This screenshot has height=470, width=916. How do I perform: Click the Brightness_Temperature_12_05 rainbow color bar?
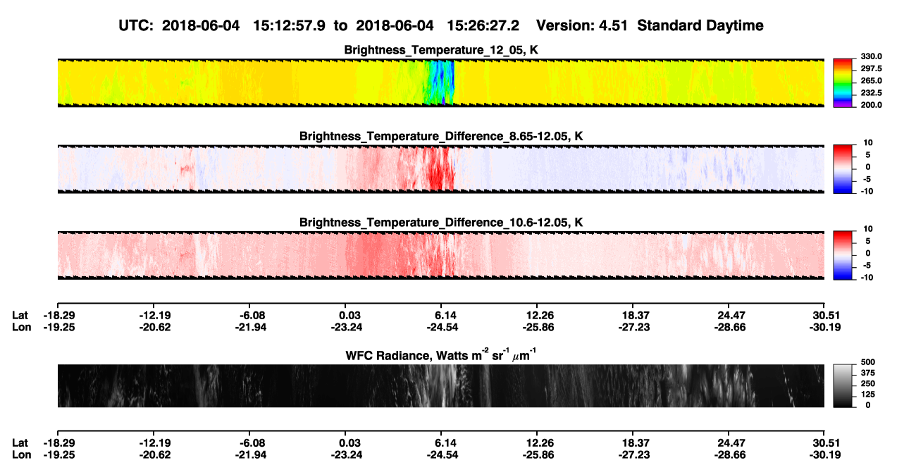(x=843, y=83)
